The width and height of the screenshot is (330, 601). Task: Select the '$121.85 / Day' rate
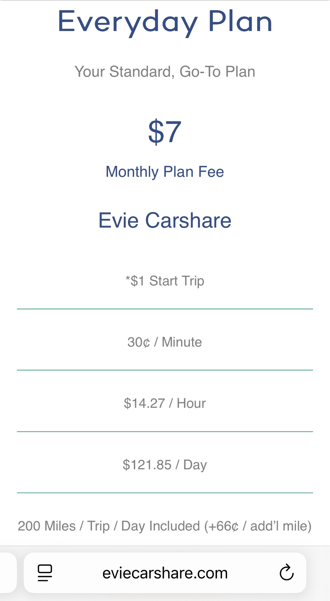pyautogui.click(x=165, y=465)
